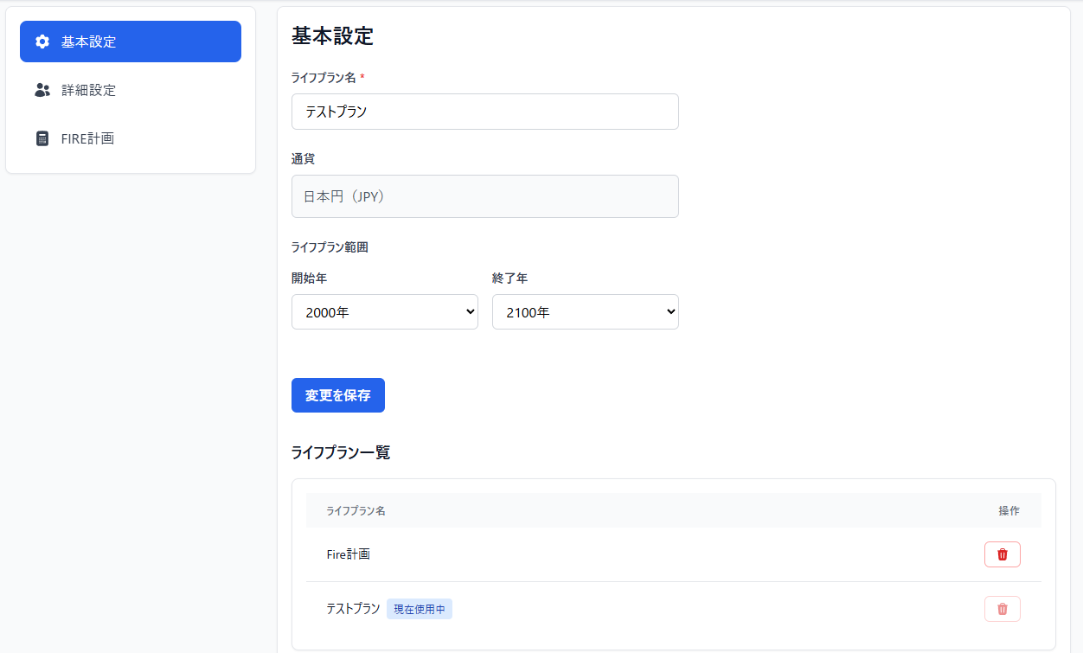Click the 通貨 label
Image resolution: width=1083 pixels, height=653 pixels.
coord(304,159)
